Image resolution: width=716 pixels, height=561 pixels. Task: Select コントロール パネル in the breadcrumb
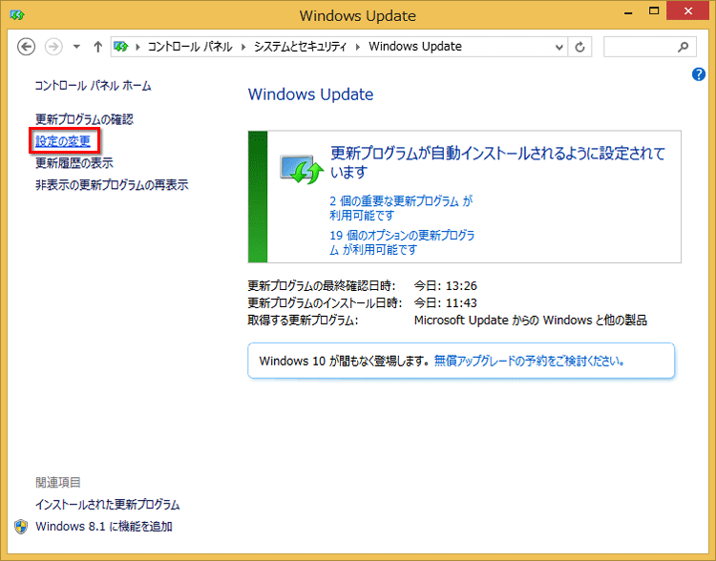(x=192, y=47)
